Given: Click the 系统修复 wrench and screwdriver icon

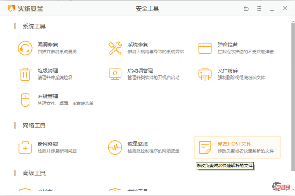Looking at the screenshot, I should [115, 48].
